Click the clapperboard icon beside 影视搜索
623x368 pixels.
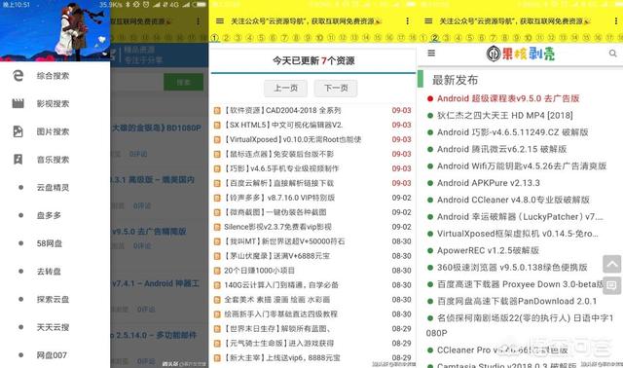pos(18,104)
